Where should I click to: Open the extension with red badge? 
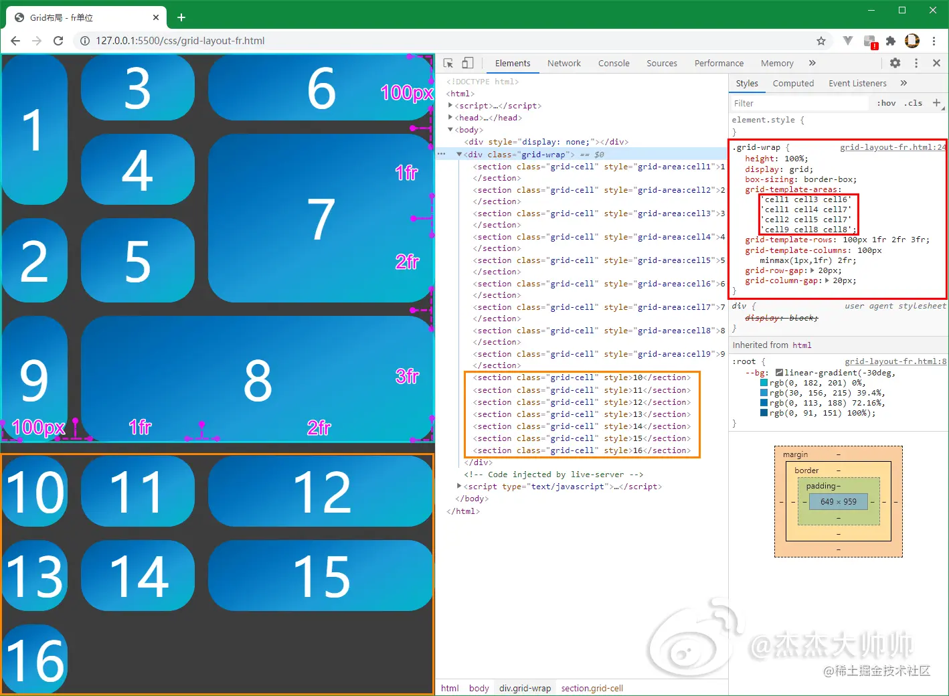870,41
